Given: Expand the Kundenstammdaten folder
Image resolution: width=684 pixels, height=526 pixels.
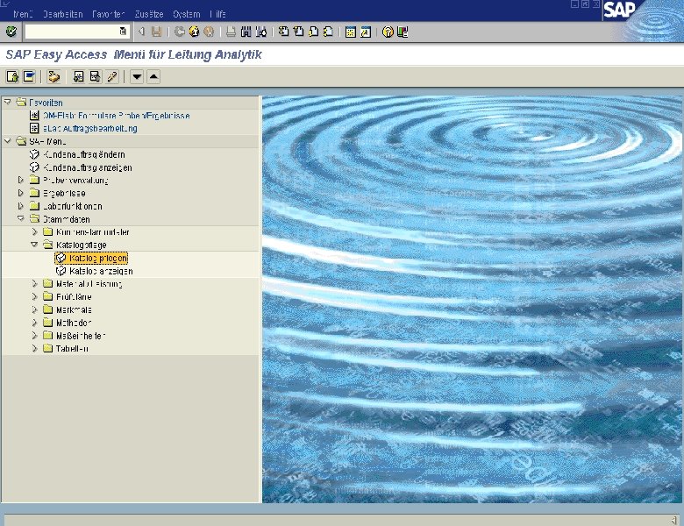Looking at the screenshot, I should [x=34, y=231].
